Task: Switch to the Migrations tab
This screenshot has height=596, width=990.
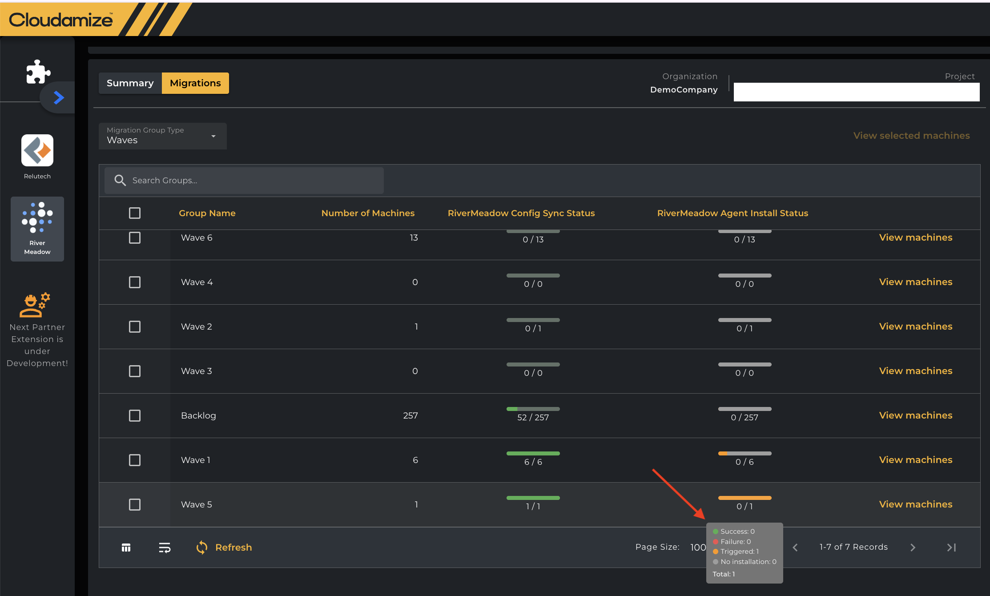Action: point(195,83)
